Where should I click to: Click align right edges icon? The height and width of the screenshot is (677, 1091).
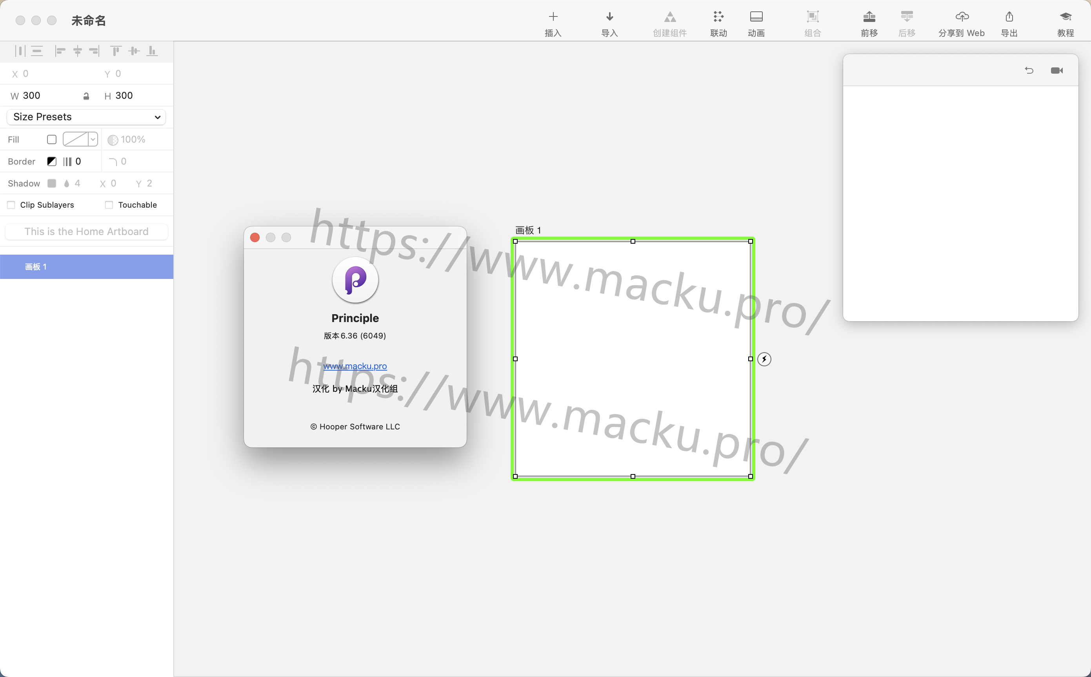pyautogui.click(x=94, y=51)
